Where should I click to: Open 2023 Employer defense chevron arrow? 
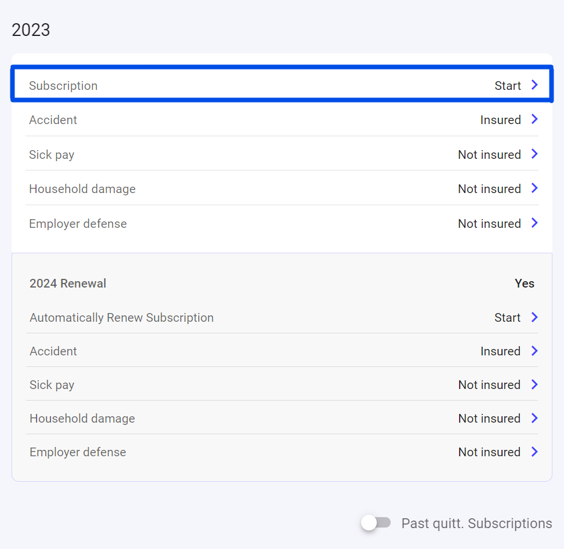534,223
